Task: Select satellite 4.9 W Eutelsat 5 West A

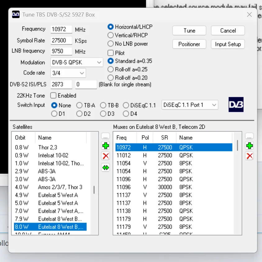Action: pos(50,195)
